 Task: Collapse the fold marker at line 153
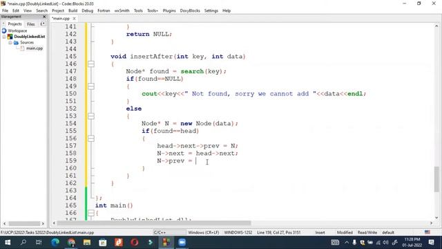point(90,116)
